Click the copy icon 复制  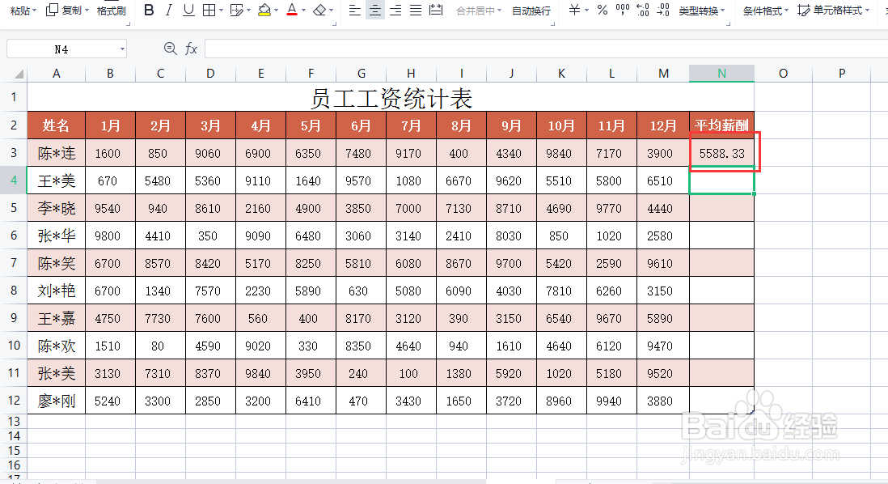(64, 11)
